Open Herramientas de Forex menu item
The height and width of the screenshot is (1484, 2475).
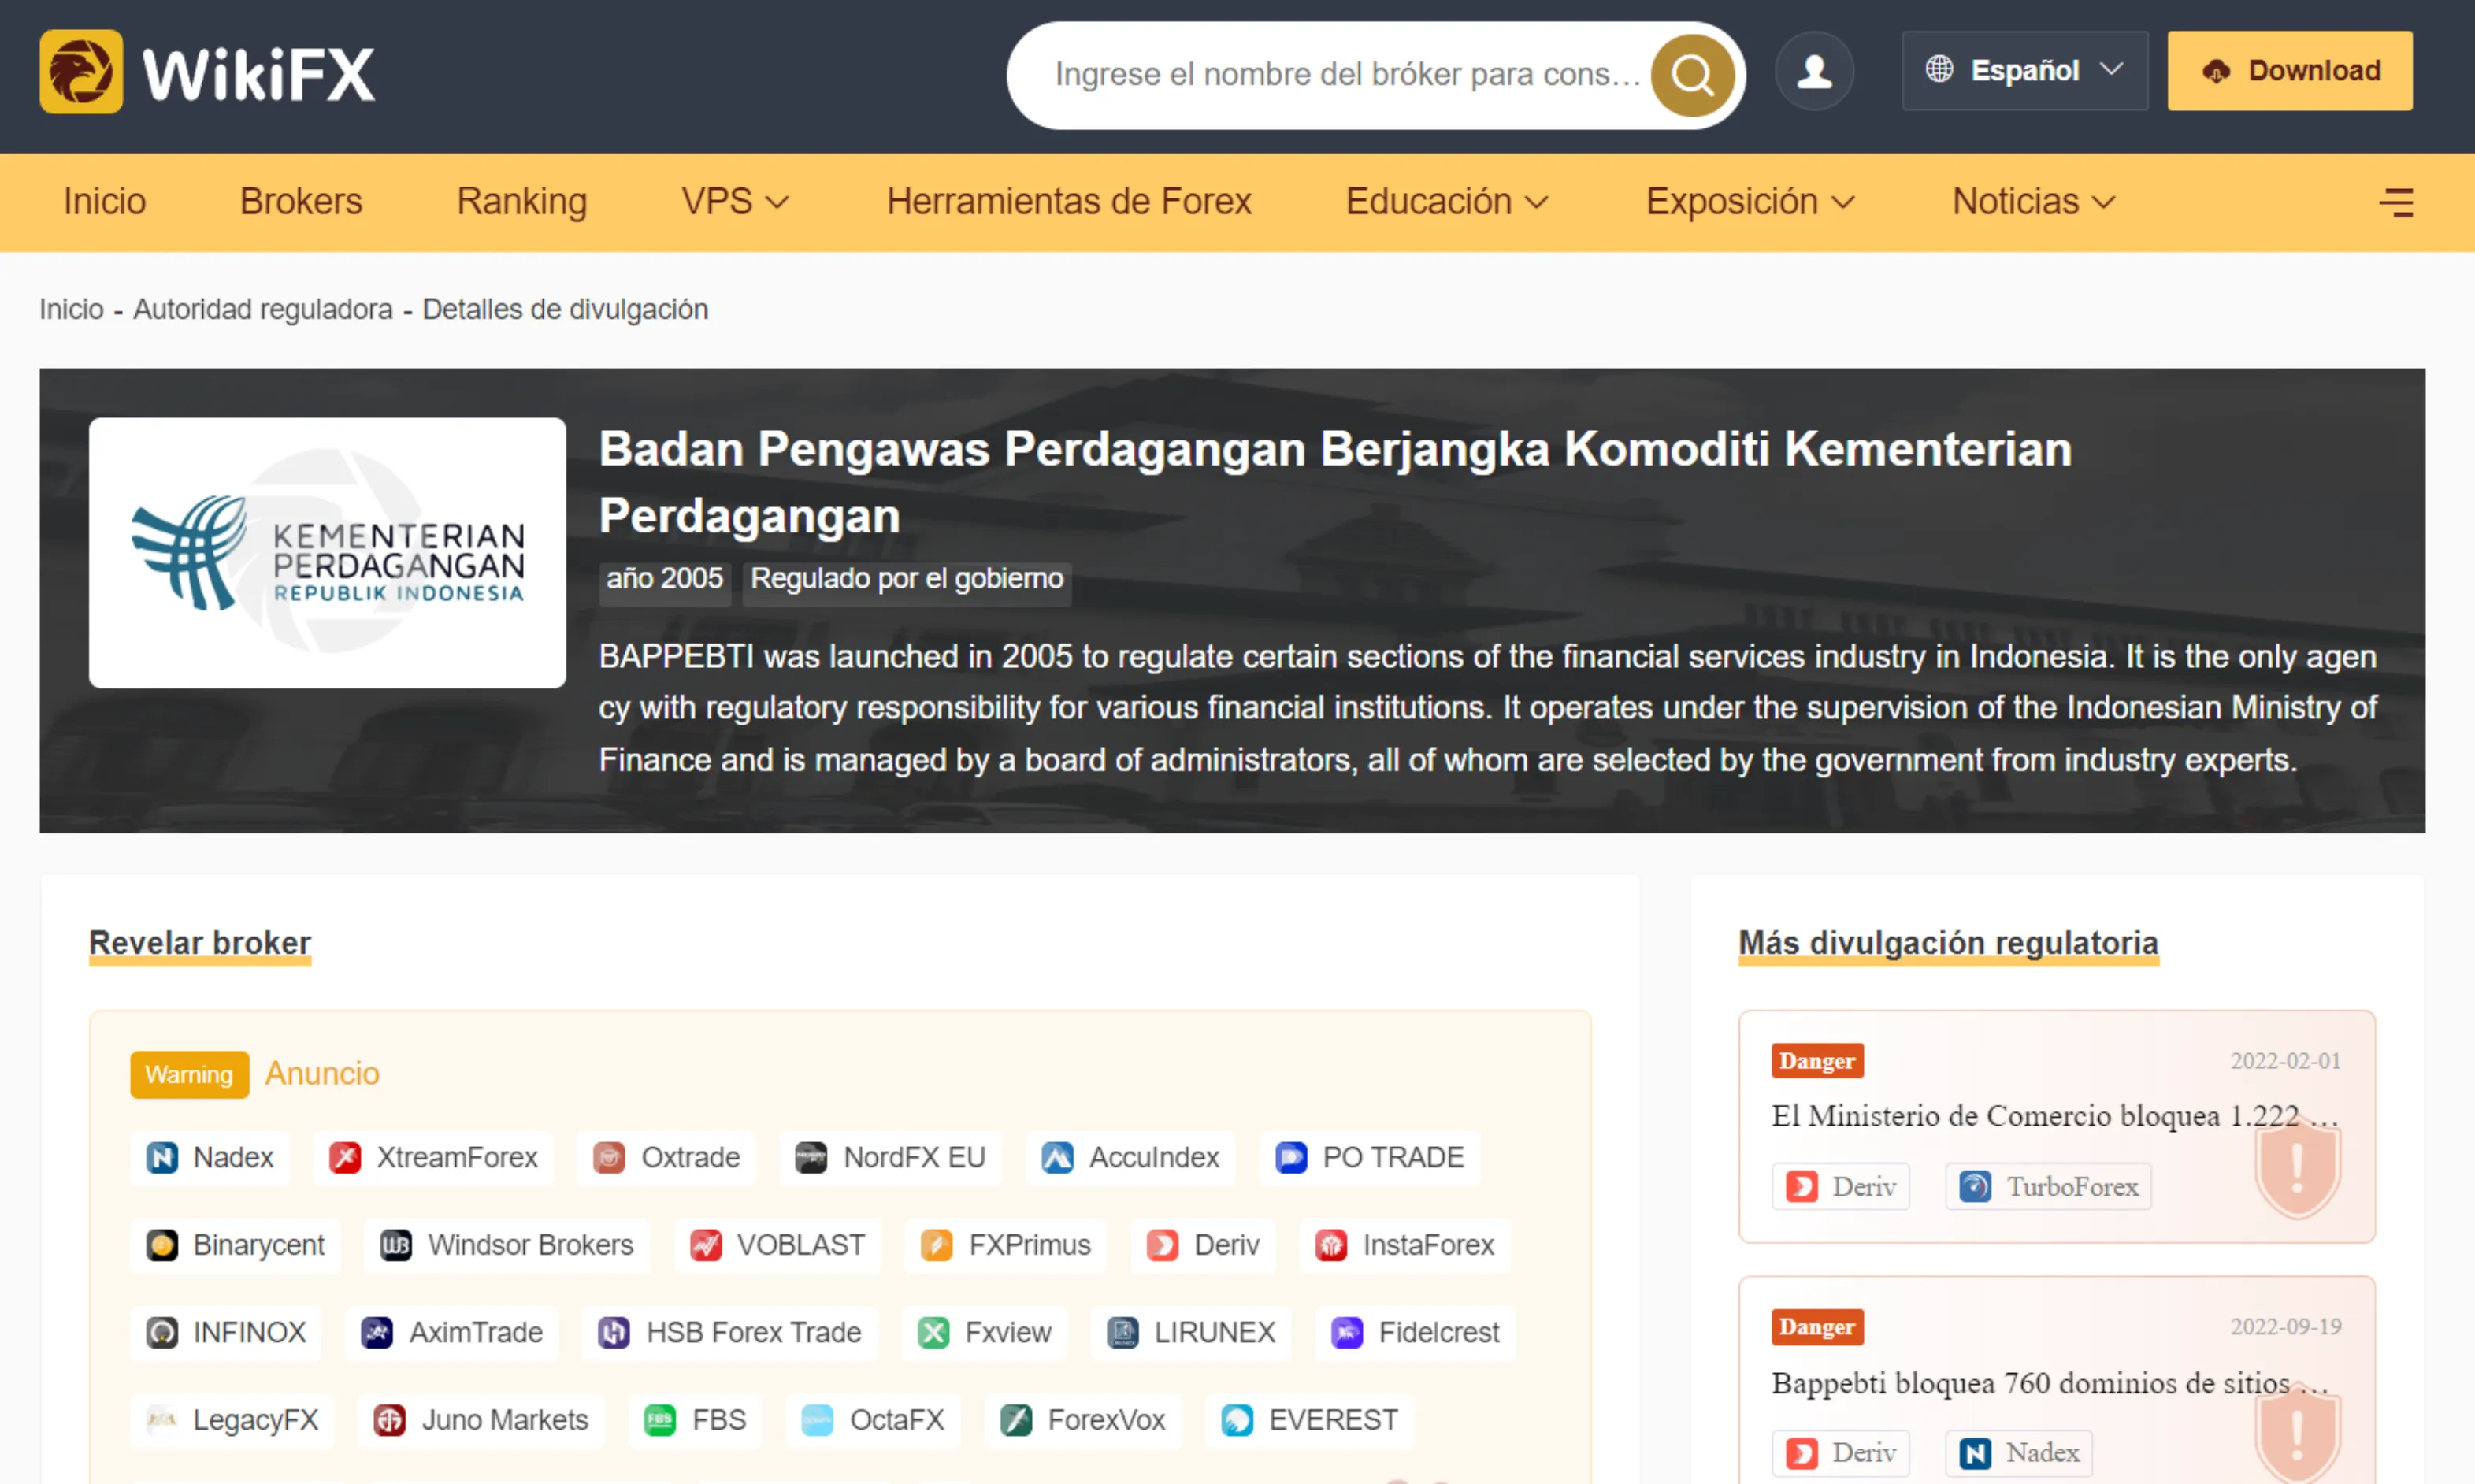click(1069, 202)
